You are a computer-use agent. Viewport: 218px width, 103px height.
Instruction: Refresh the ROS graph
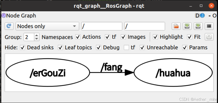point(9,26)
